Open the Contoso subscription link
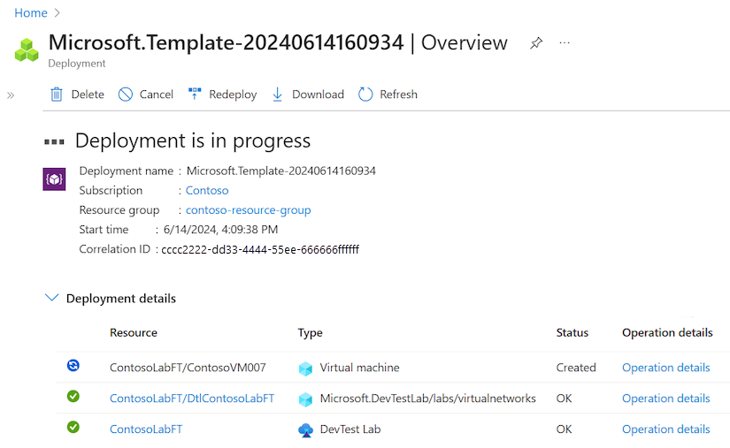Viewport: 730px width, 448px height. [207, 191]
